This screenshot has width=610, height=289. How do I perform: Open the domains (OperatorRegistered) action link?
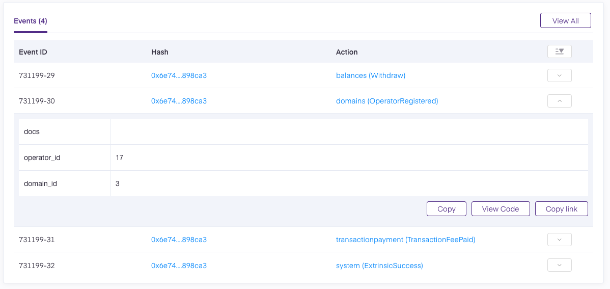[x=387, y=101]
